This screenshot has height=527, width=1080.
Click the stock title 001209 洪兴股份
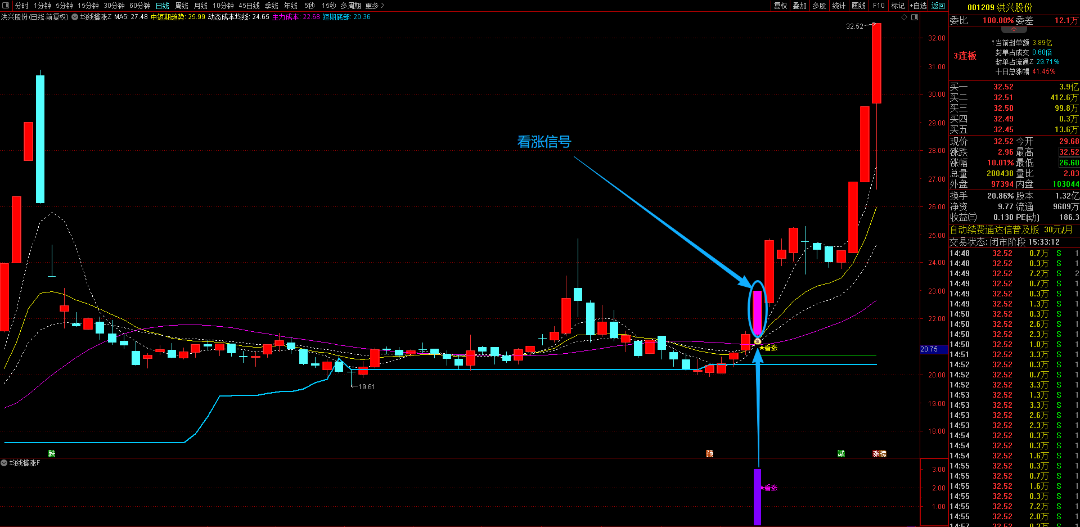tap(1000, 7)
